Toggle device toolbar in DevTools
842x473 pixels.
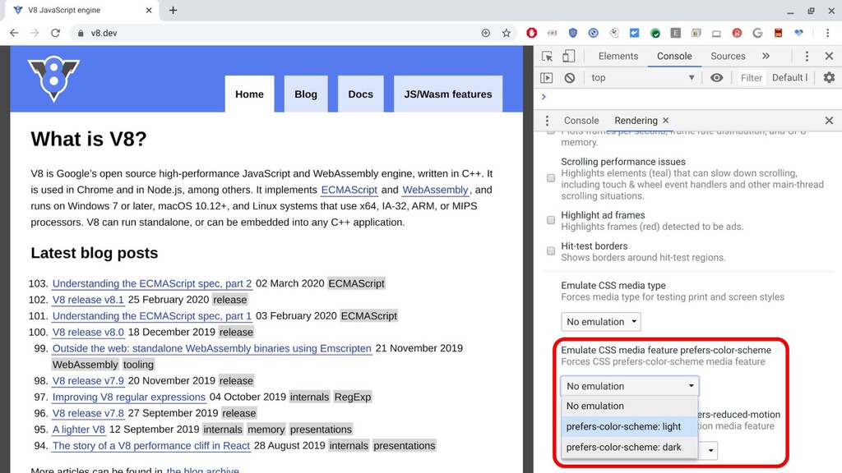[x=568, y=57]
